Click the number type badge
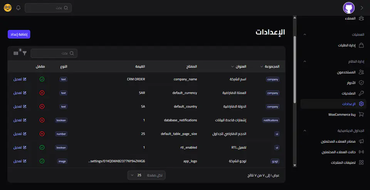 61,134
